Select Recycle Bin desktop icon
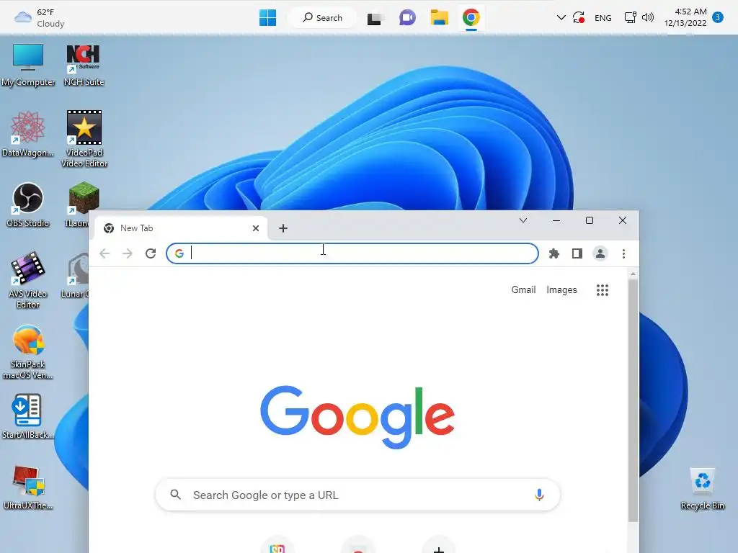The height and width of the screenshot is (553, 738). pyautogui.click(x=702, y=488)
